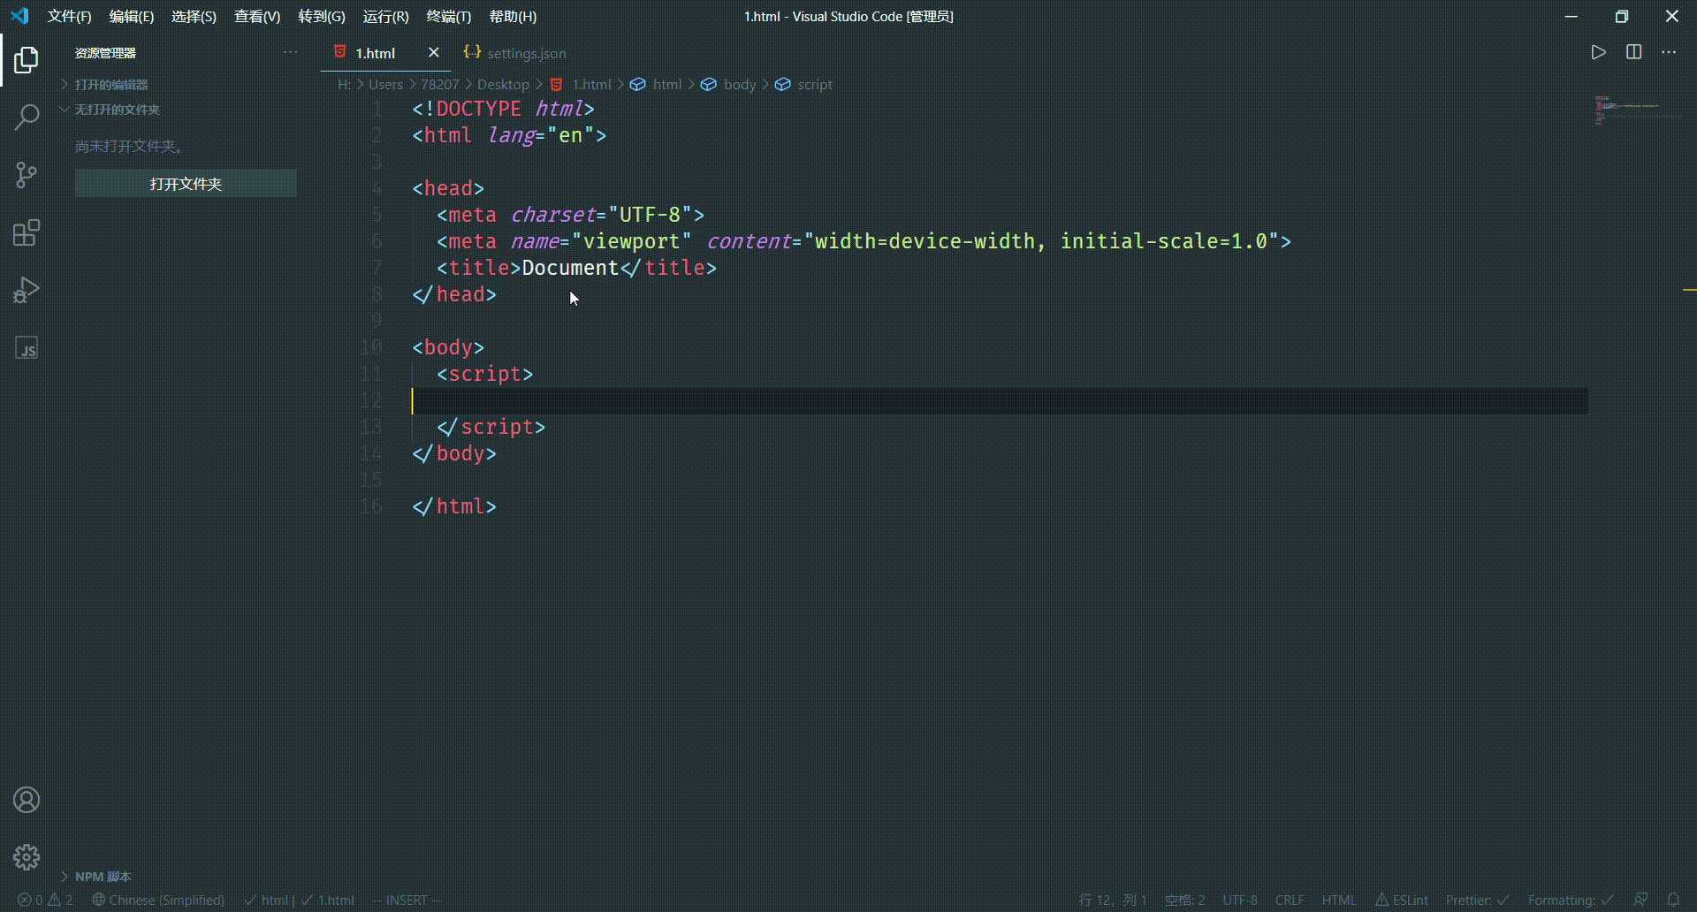Click ESLint warning status item

[x=1401, y=900]
